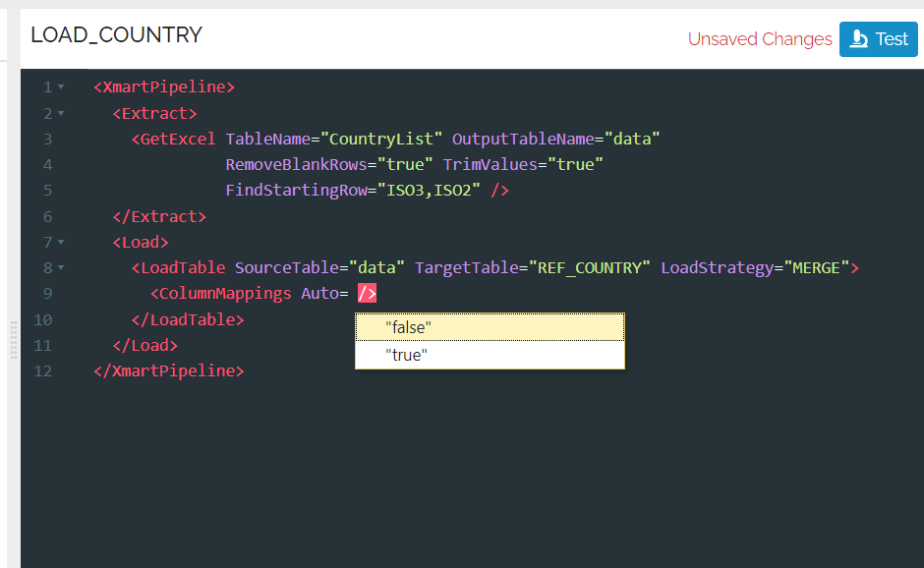The width and height of the screenshot is (924, 568).
Task: Click </XmartPipeline> closing tag
Action: [x=168, y=371]
